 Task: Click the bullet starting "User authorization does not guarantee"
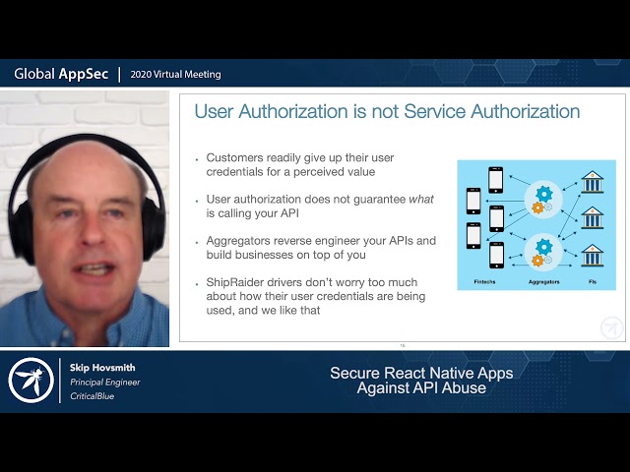(x=320, y=206)
